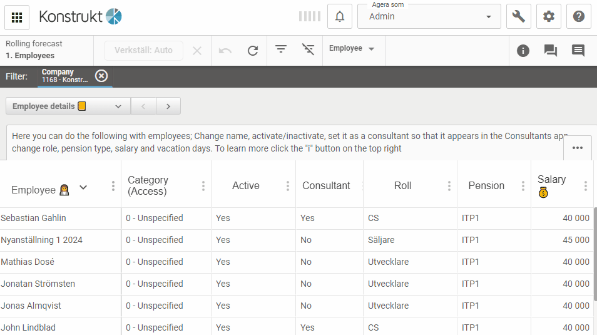This screenshot has height=335, width=597.
Task: Open the Employee dropdown in toolbar
Action: (352, 49)
